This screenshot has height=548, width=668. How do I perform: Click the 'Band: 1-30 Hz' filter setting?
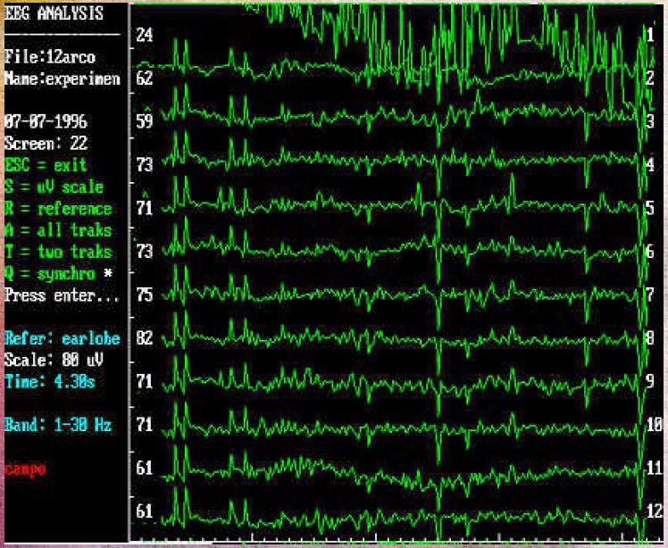tap(58, 426)
